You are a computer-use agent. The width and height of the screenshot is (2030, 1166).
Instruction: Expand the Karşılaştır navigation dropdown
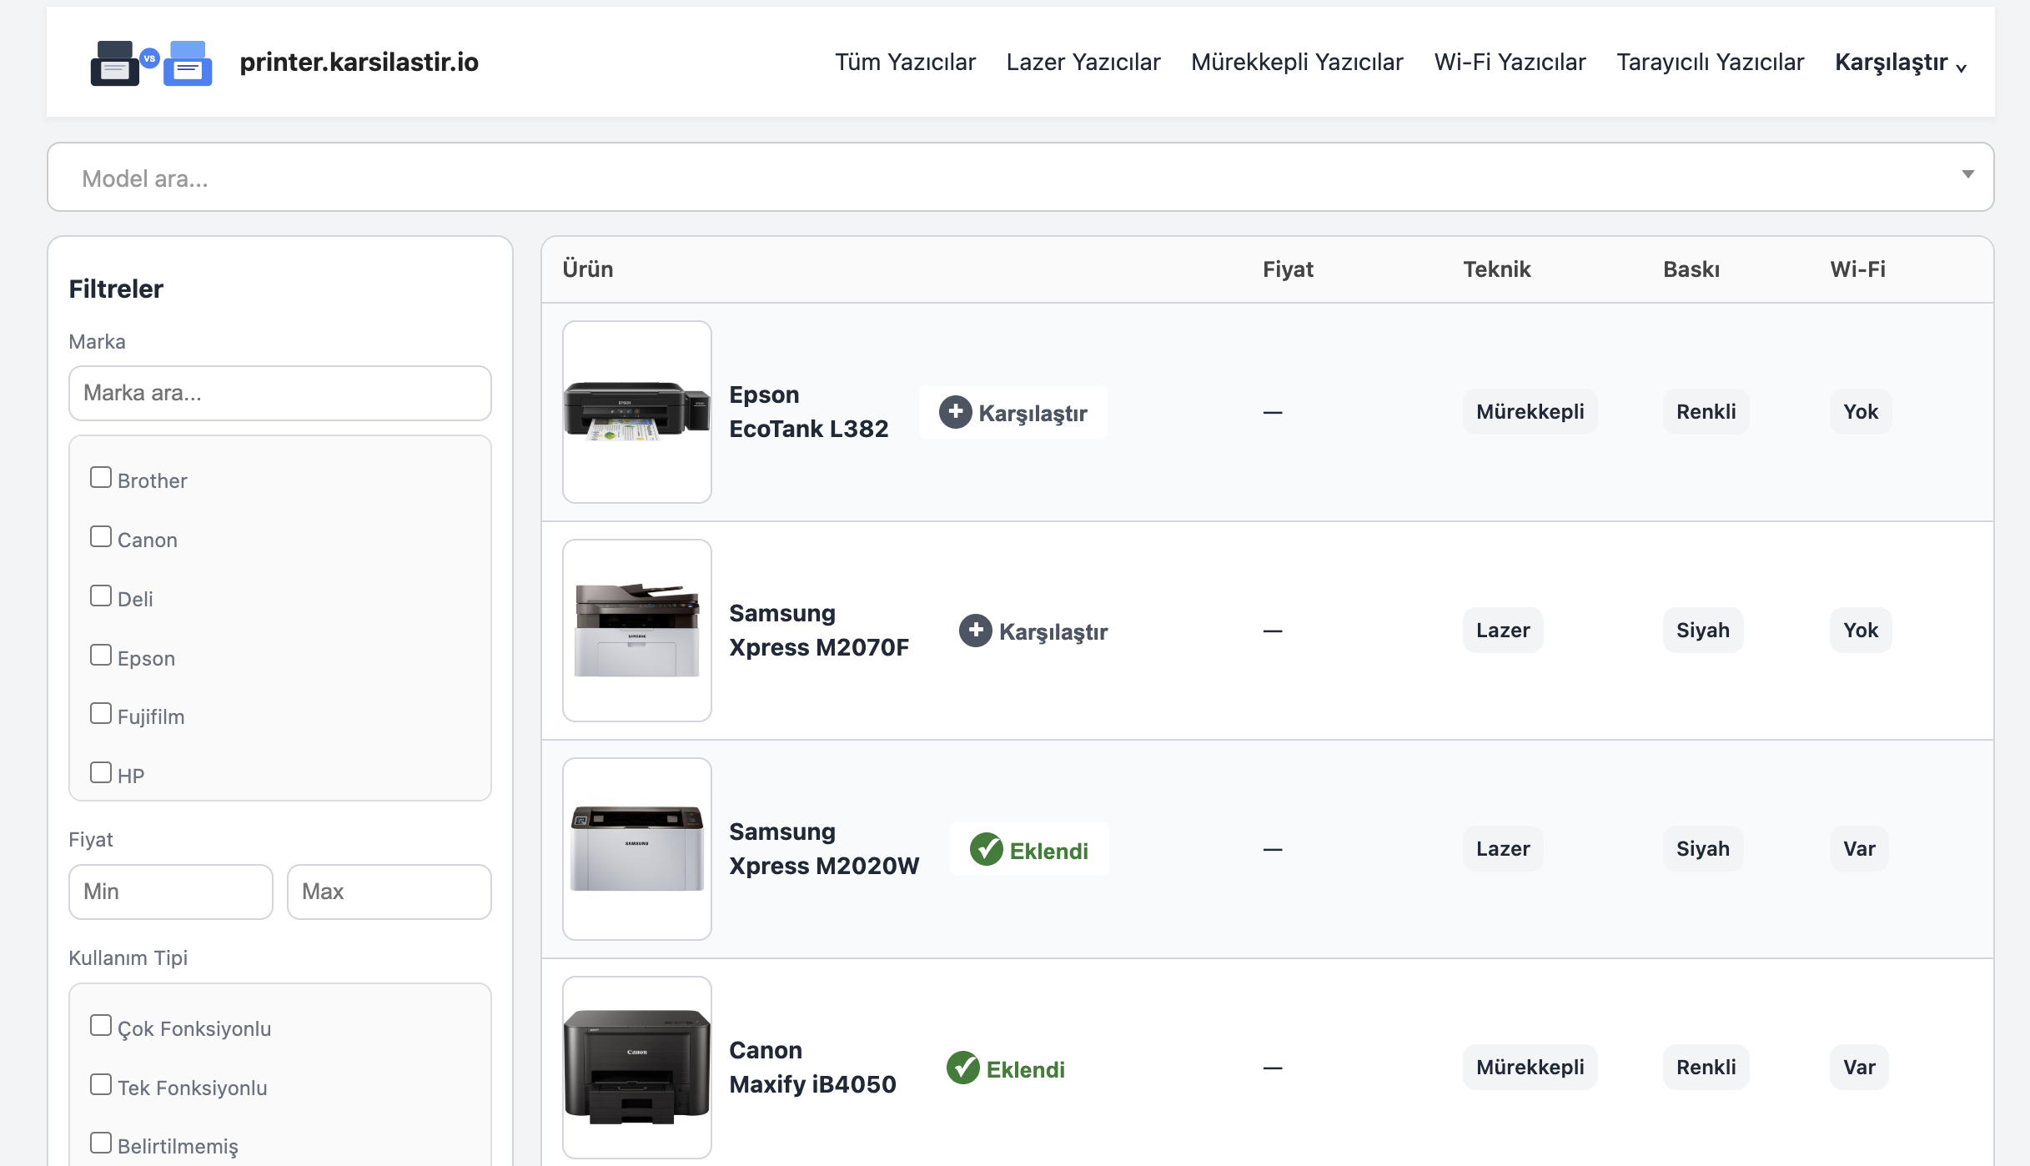[x=1902, y=62]
